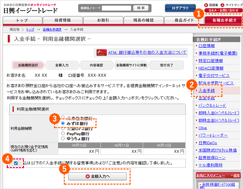243x189 pixels.
Task: Open 日興iDeCo sidebar link
Action: point(208,143)
